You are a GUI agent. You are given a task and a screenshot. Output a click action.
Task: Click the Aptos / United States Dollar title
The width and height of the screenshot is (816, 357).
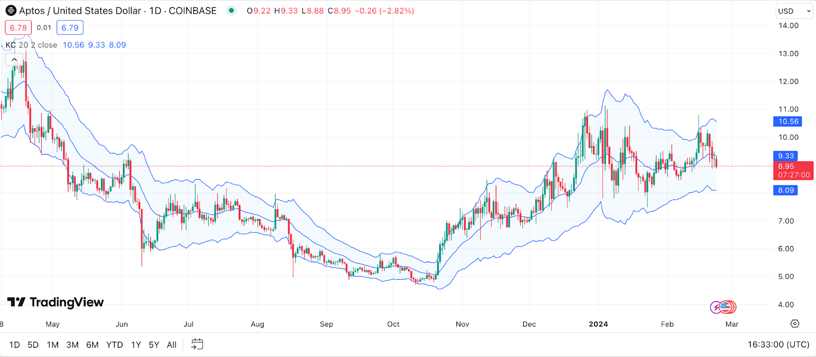(80, 11)
